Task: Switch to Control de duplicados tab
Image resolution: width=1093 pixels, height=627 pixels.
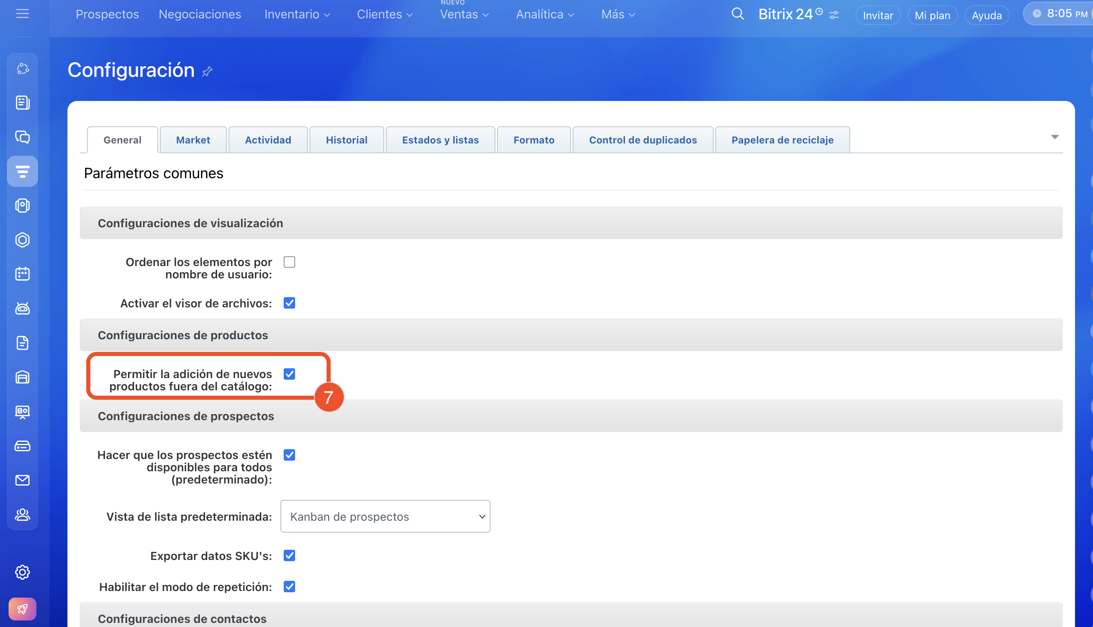Action: pos(643,140)
